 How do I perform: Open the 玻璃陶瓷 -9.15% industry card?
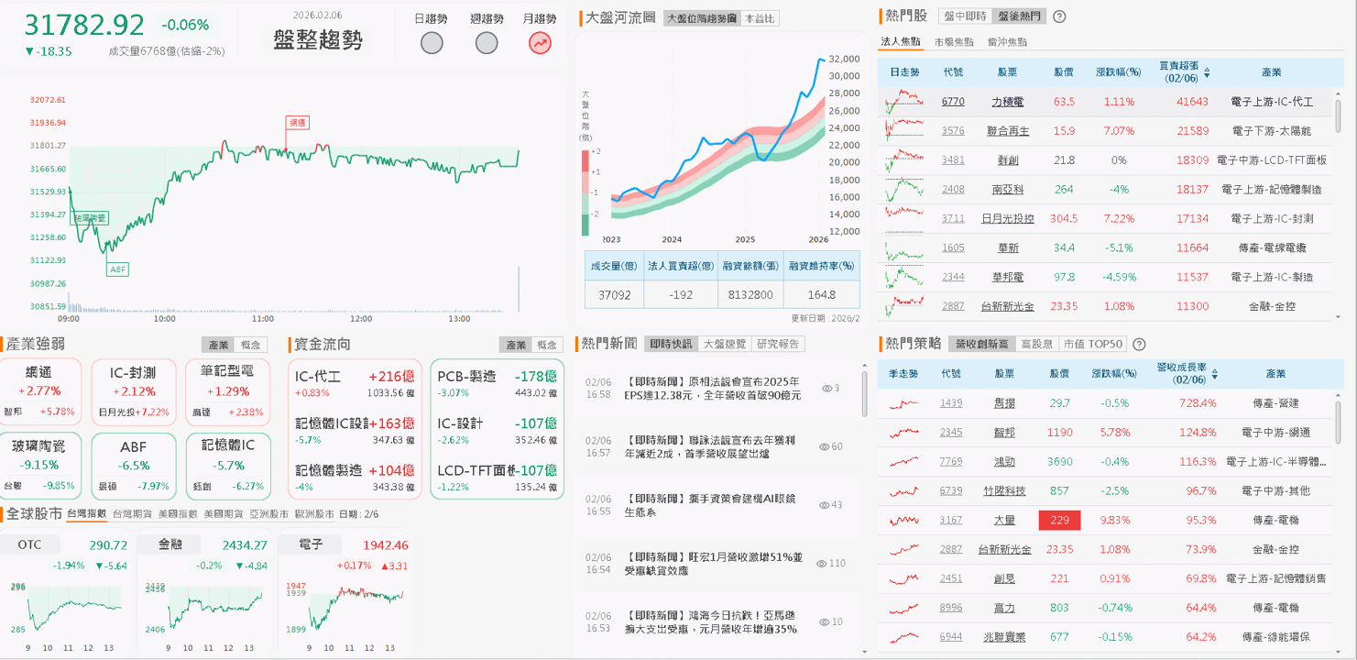coord(38,466)
